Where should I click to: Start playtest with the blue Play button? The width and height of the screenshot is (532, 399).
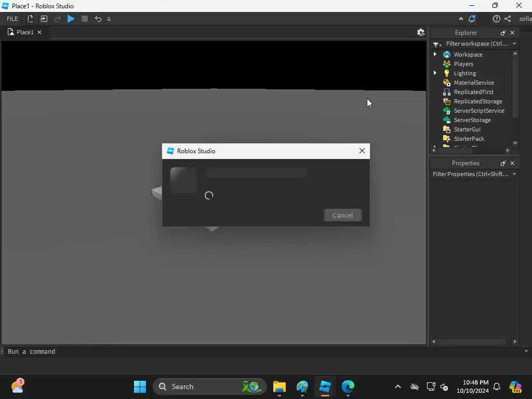tap(71, 19)
